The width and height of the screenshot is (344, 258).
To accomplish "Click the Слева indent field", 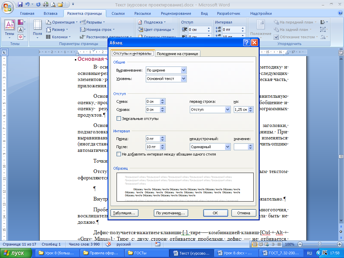I will [153, 101].
